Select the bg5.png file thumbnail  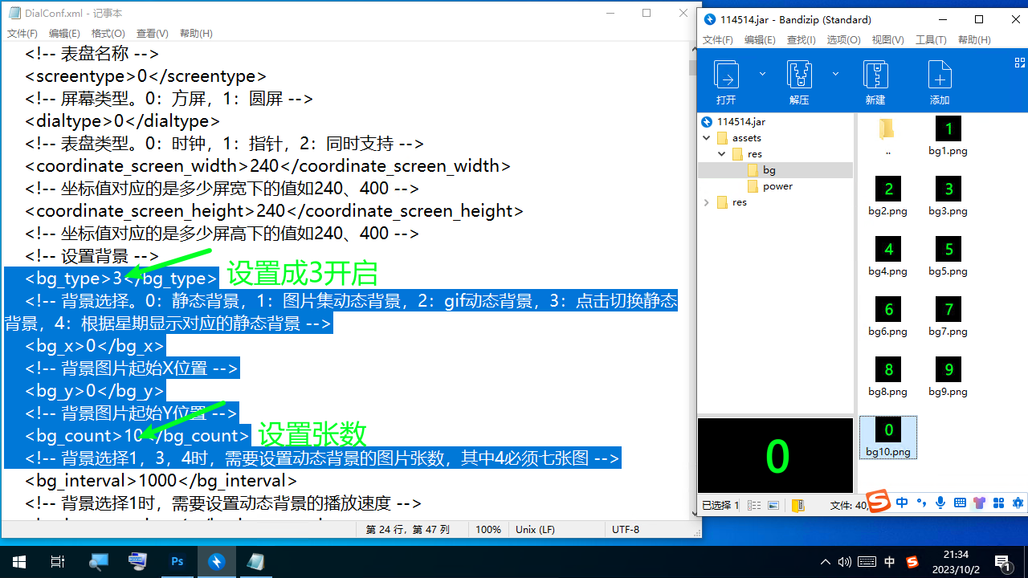tap(948, 257)
